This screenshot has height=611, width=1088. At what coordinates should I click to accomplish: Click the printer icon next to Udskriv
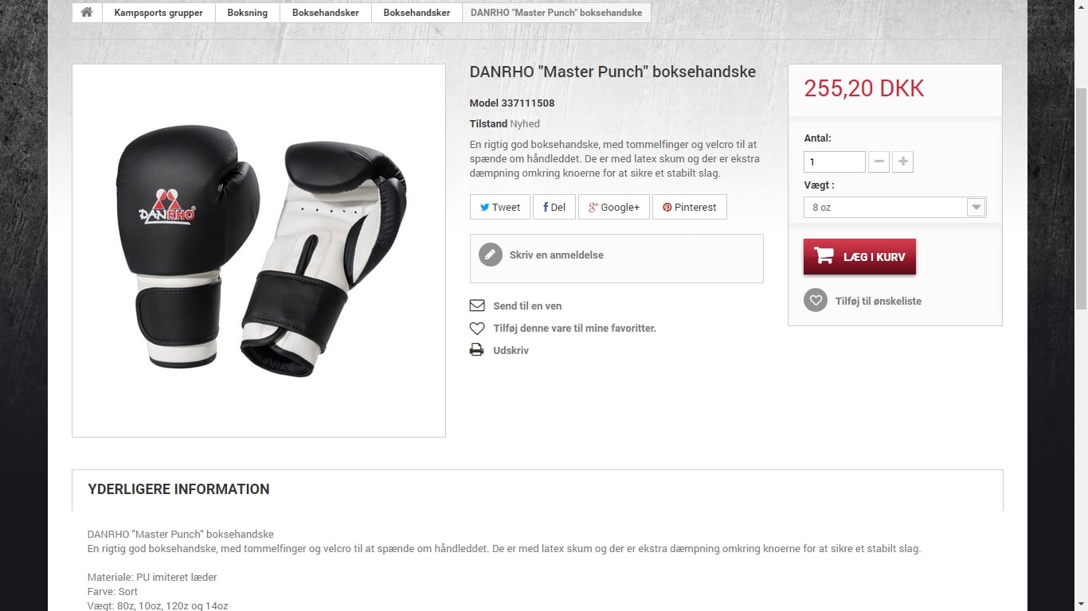pos(477,350)
